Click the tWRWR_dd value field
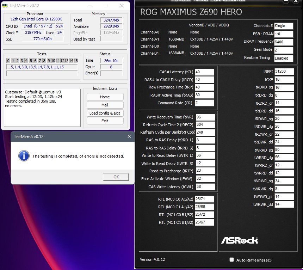 pyautogui.click(x=284, y=204)
